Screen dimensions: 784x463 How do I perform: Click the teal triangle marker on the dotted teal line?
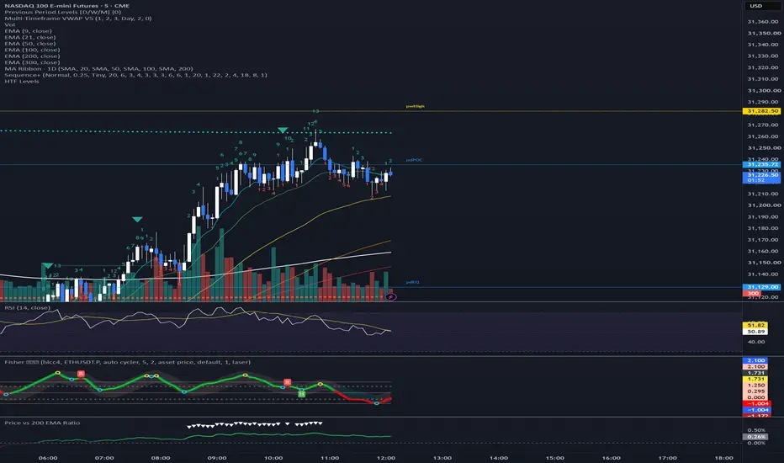pos(283,130)
